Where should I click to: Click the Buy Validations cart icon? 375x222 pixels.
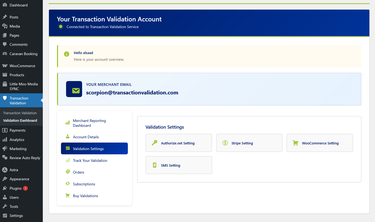68,196
